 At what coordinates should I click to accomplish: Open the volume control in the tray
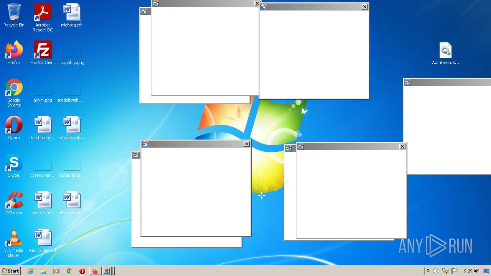point(436,271)
